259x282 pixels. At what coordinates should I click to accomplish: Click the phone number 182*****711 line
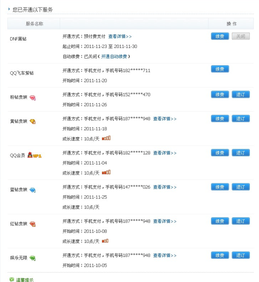(x=106, y=71)
